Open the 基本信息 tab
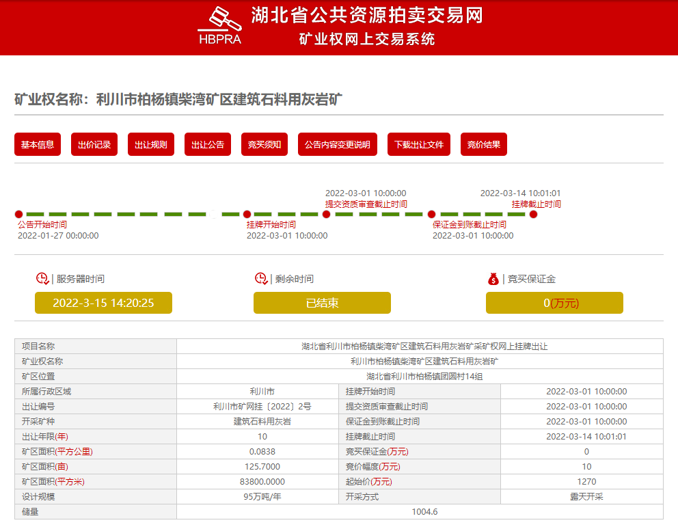The width and height of the screenshot is (678, 527). [38, 144]
